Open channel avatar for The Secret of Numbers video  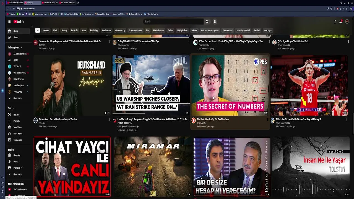click(194, 121)
